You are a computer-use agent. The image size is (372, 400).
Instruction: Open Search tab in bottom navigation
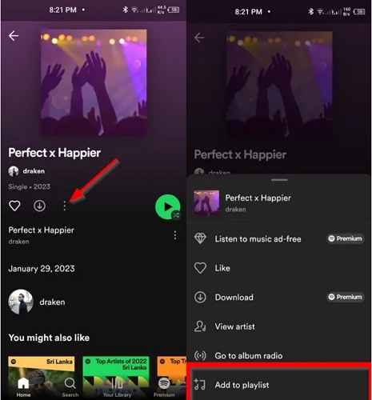[x=70, y=387]
